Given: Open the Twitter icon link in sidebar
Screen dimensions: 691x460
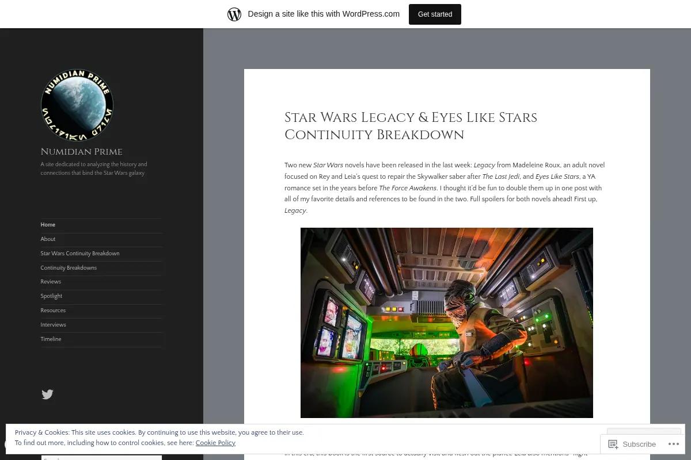Looking at the screenshot, I should point(47,394).
